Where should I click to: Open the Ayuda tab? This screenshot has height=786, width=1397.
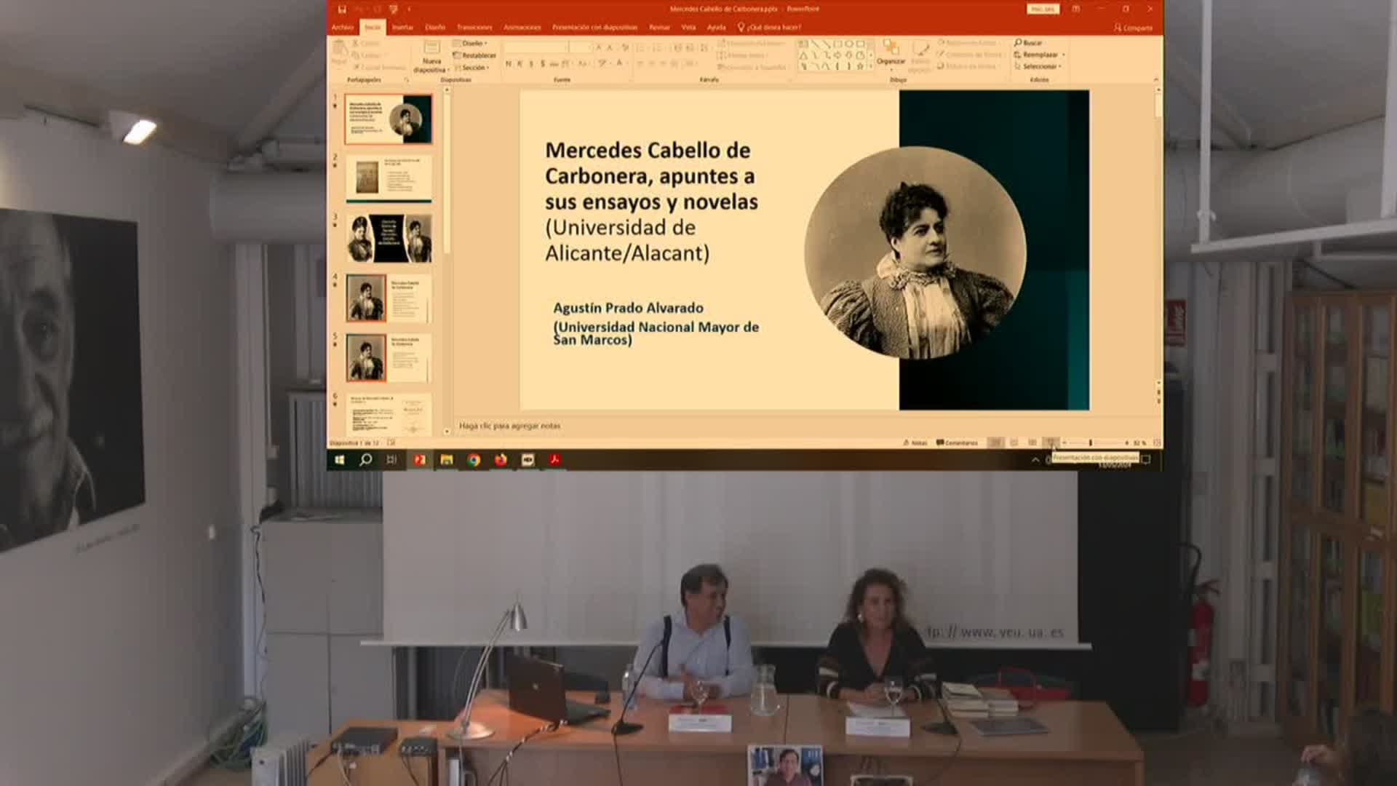click(x=717, y=27)
